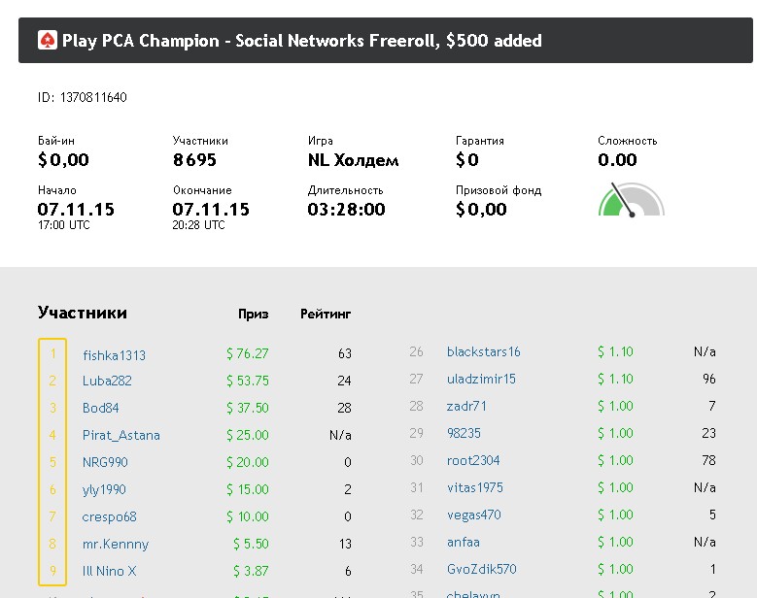The height and width of the screenshot is (598, 757).
Task: Click rank number 1 in standings
Action: [52, 353]
